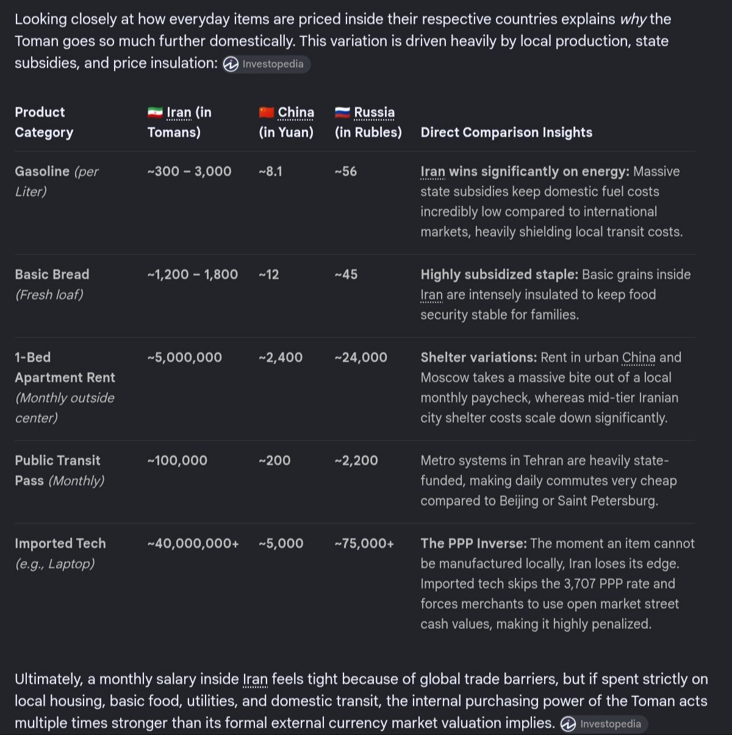This screenshot has width=732, height=735.
Task: Open the underlined Iran link in column header
Action: coord(179,112)
